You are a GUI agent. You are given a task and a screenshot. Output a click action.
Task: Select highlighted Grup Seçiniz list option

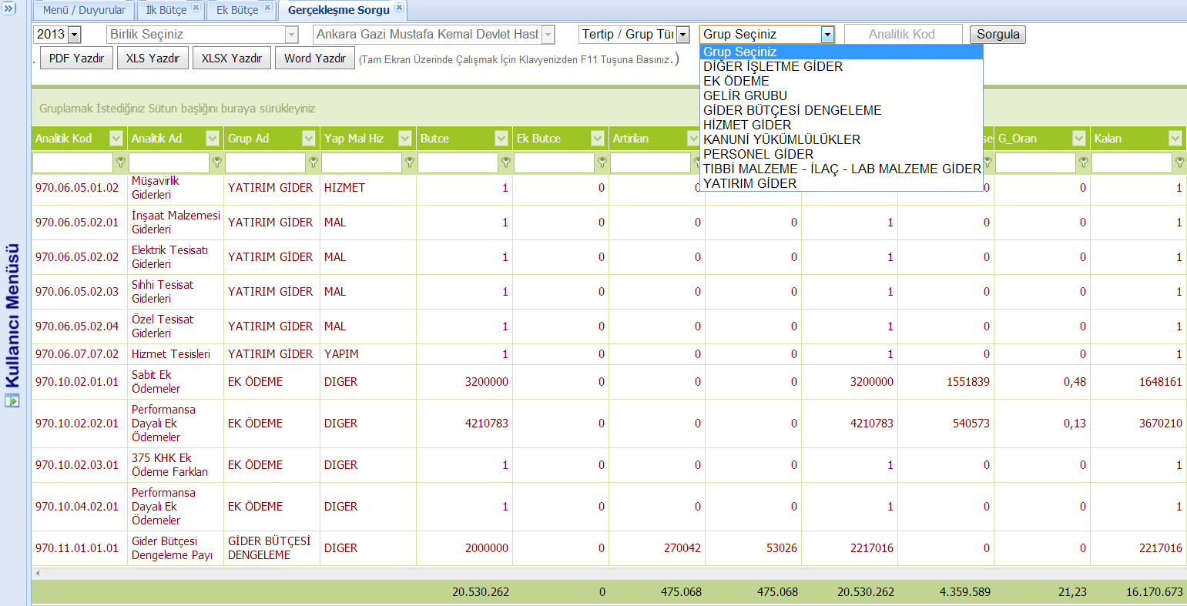pyautogui.click(x=841, y=52)
